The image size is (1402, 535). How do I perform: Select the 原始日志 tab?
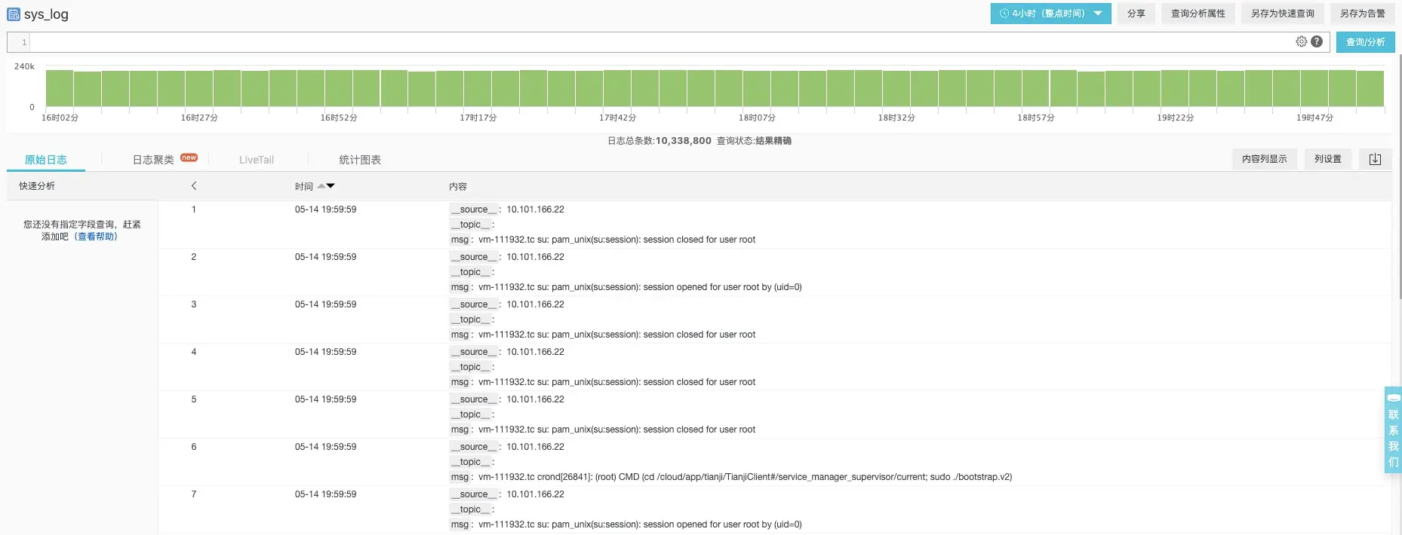pyautogui.click(x=46, y=160)
